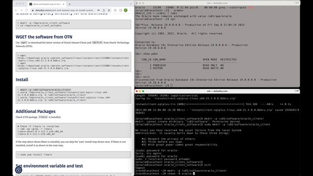The image size is (313, 176).
Task: Open the browser three-dot menu
Action: point(131,10)
